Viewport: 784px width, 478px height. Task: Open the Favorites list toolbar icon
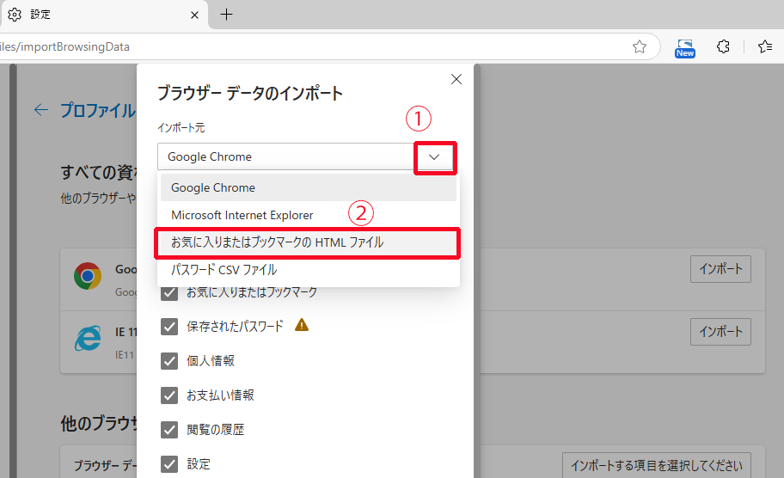click(764, 46)
